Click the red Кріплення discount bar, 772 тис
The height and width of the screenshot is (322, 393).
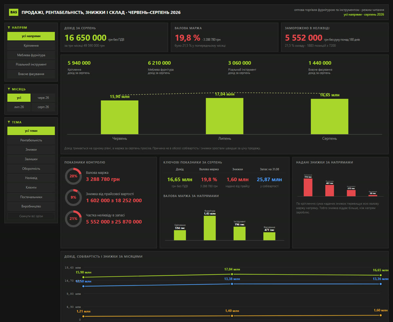pos(308,187)
